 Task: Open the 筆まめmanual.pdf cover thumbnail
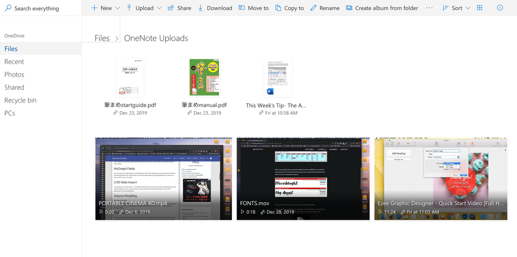204,78
